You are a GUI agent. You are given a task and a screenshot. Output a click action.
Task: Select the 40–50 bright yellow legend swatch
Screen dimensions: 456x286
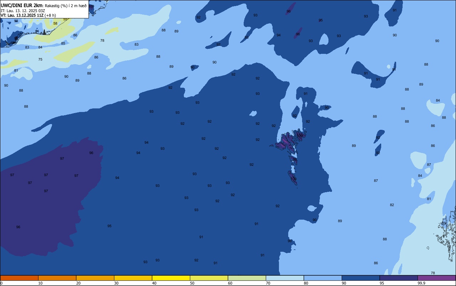[x=171, y=278]
